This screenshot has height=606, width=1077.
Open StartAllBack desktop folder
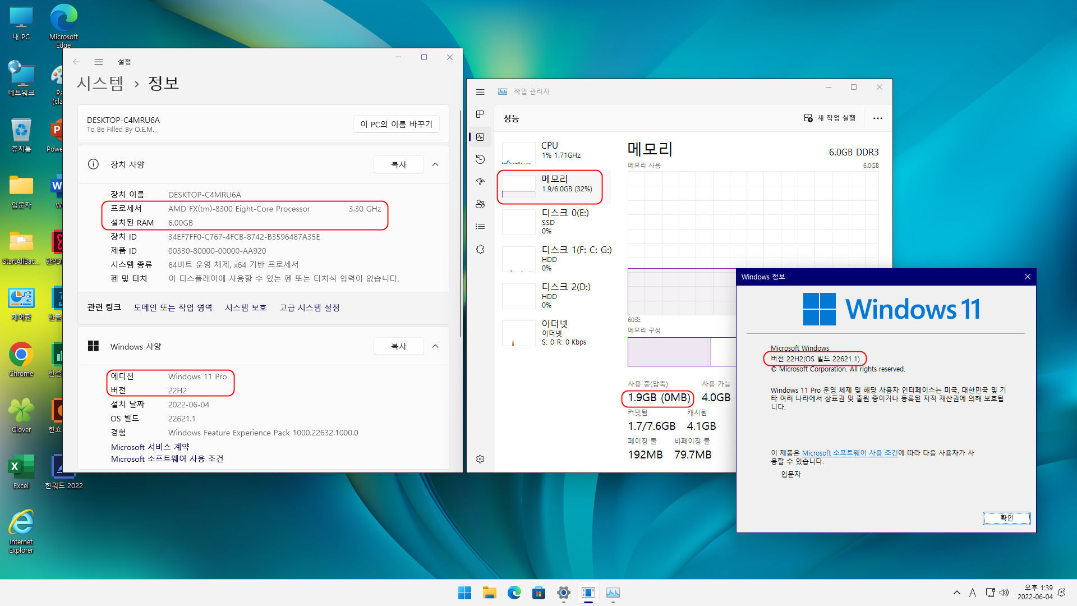coord(21,247)
